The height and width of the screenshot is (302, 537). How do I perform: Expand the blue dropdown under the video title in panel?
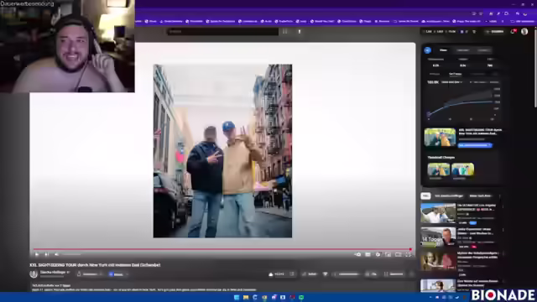tap(475, 145)
